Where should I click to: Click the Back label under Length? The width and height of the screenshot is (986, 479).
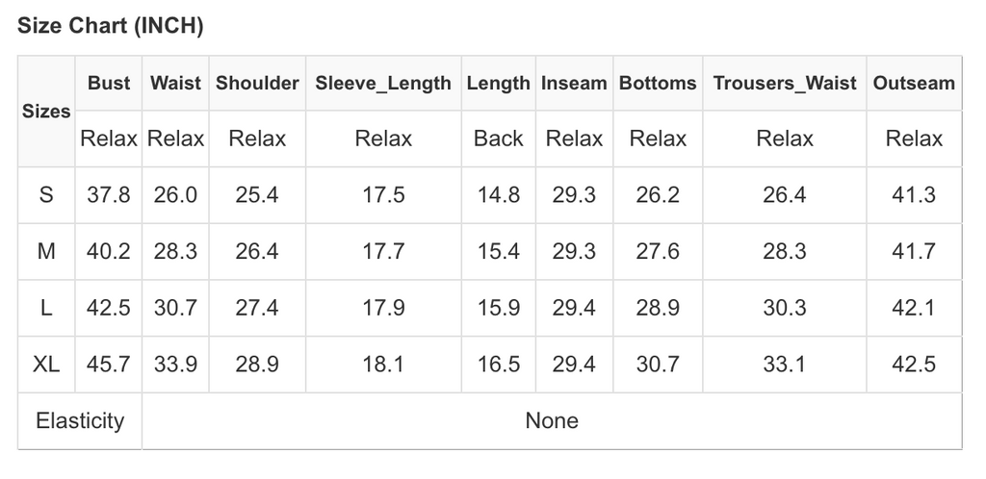click(x=498, y=139)
